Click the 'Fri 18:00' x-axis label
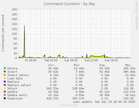Screen dimensions: 139x108 point(31,60)
